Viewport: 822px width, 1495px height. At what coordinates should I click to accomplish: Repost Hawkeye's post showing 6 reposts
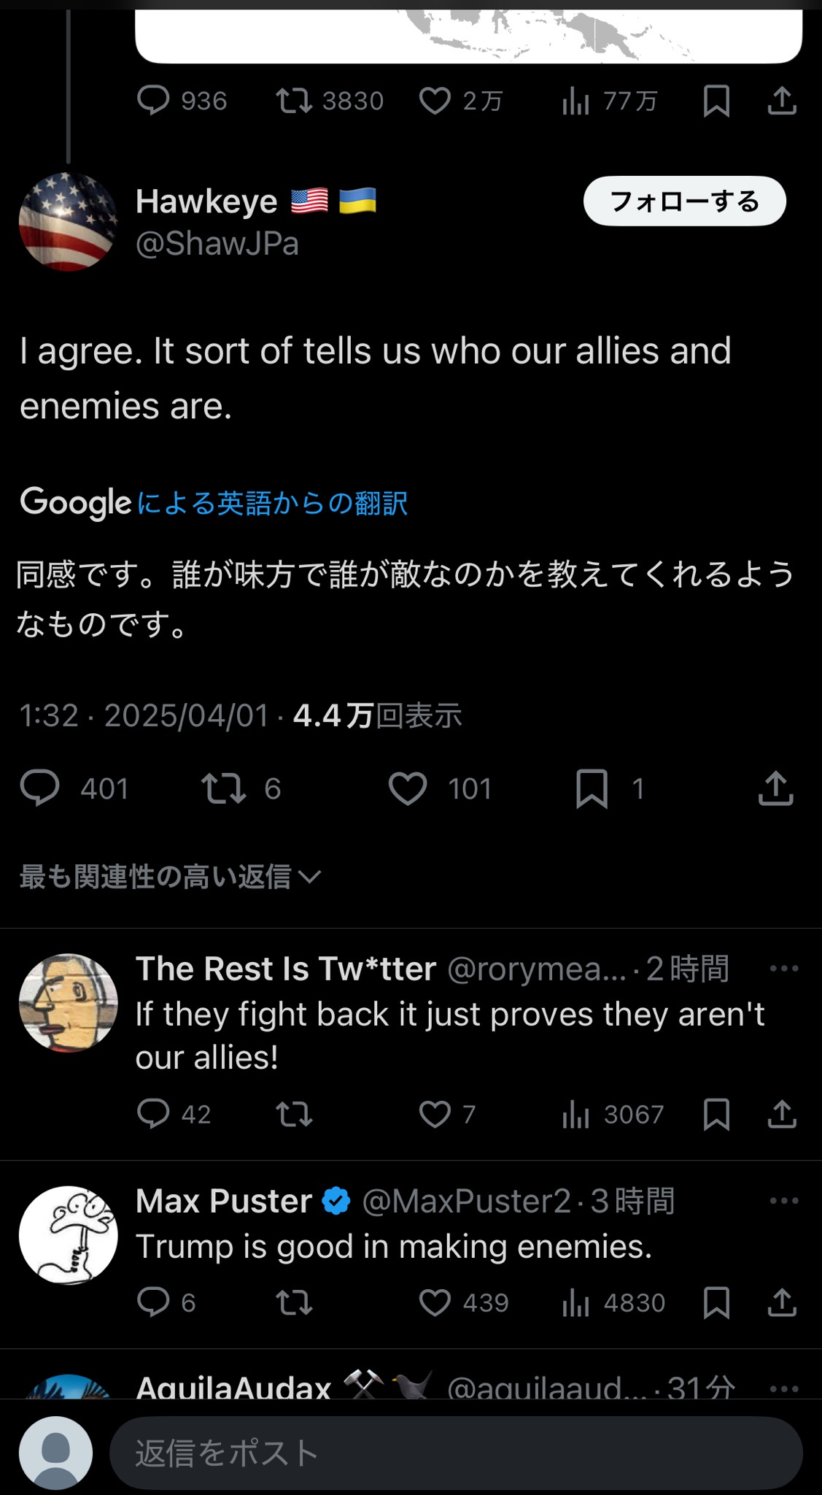tap(224, 789)
